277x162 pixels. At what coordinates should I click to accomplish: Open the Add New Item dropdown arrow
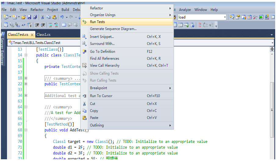[x=19, y=17]
